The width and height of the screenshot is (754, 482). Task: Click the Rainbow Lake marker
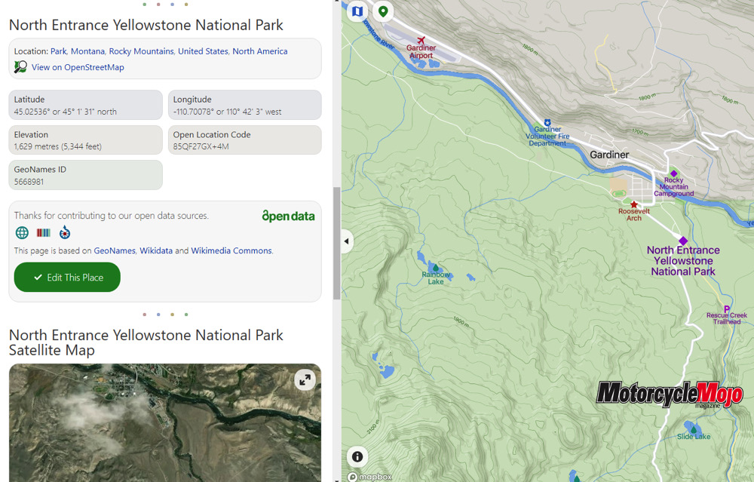[x=435, y=268]
